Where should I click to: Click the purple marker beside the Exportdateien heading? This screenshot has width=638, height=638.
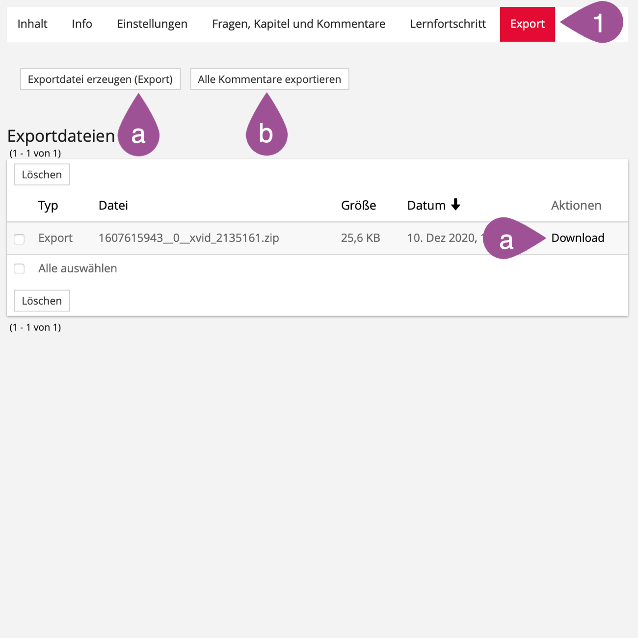pos(138,133)
